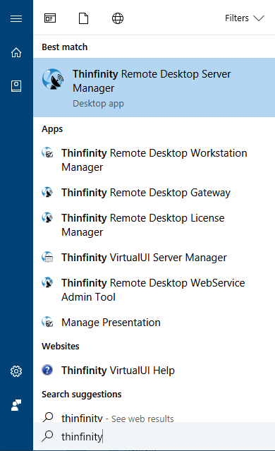Click the magnifier icon beside web suggestion
This screenshot has height=451, width=275.
click(x=48, y=417)
